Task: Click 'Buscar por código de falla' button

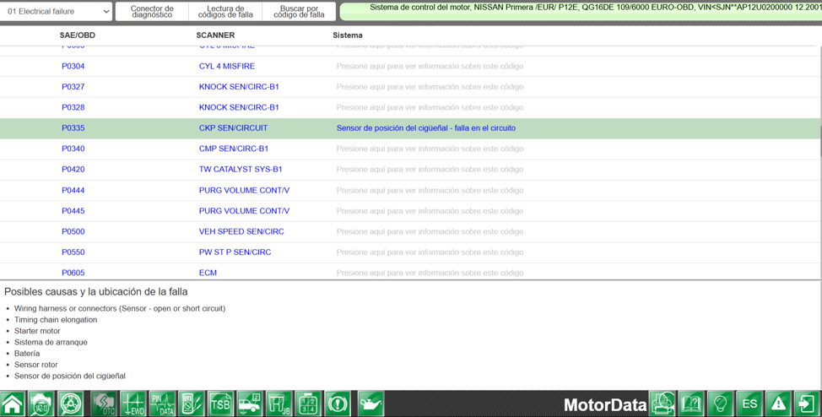Action: point(299,11)
